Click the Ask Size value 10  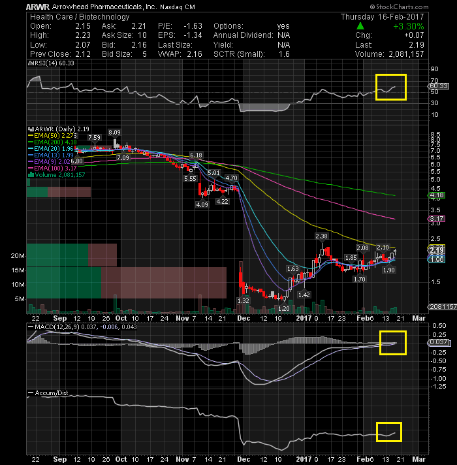[142, 35]
